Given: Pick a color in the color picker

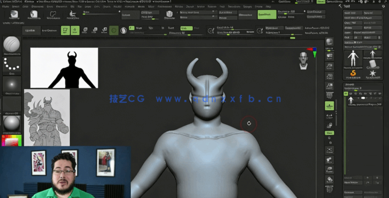Looking at the screenshot, I should pyautogui.click(x=12, y=140).
